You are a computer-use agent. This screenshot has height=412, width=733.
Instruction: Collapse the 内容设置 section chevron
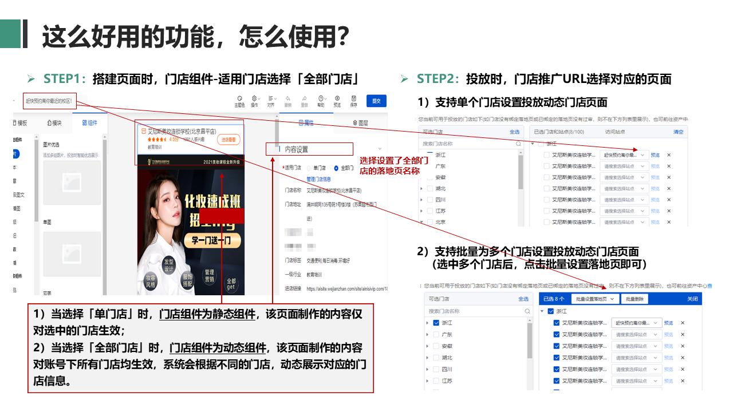click(380, 149)
